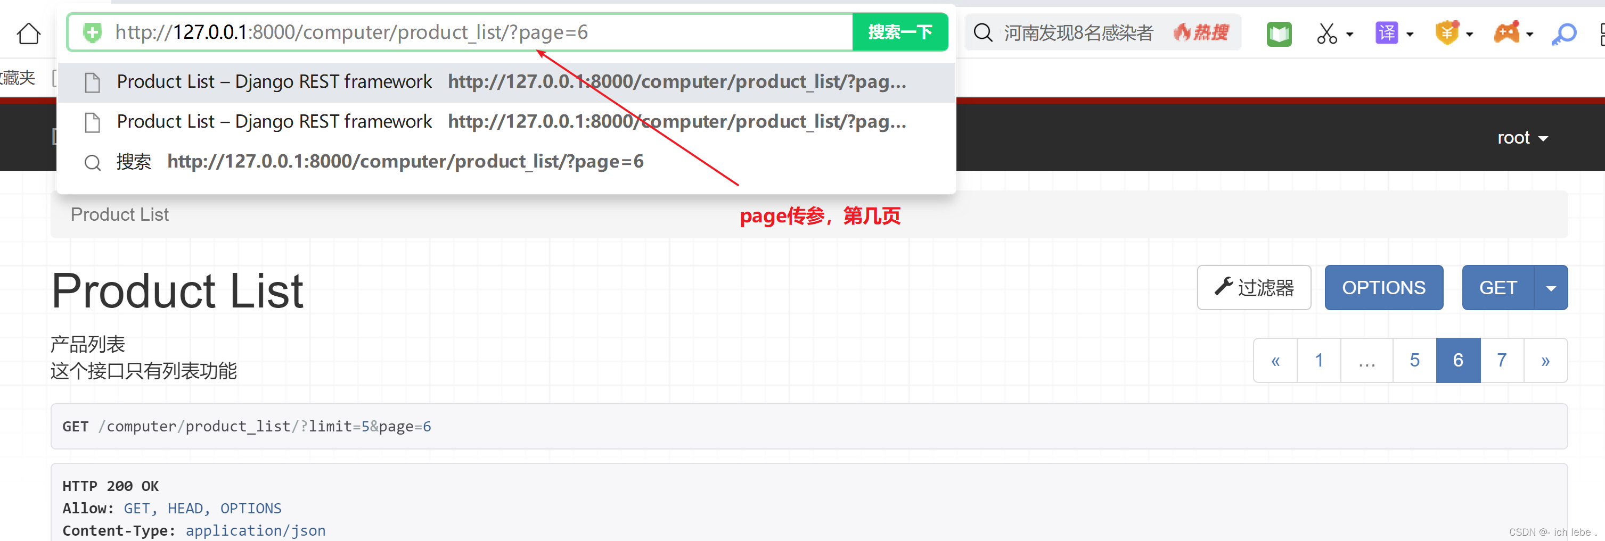
Task: Click the 产品列表 description text
Action: pos(88,344)
